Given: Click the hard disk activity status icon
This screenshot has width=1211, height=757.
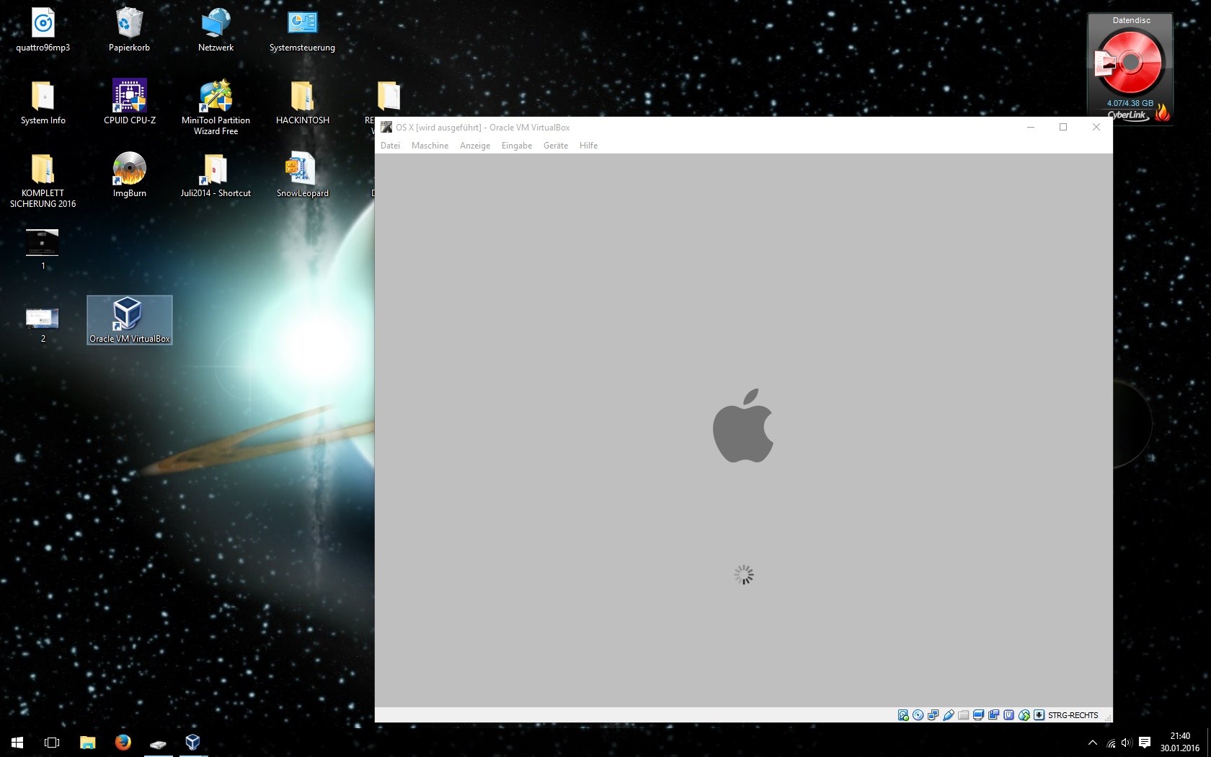Looking at the screenshot, I should point(903,715).
